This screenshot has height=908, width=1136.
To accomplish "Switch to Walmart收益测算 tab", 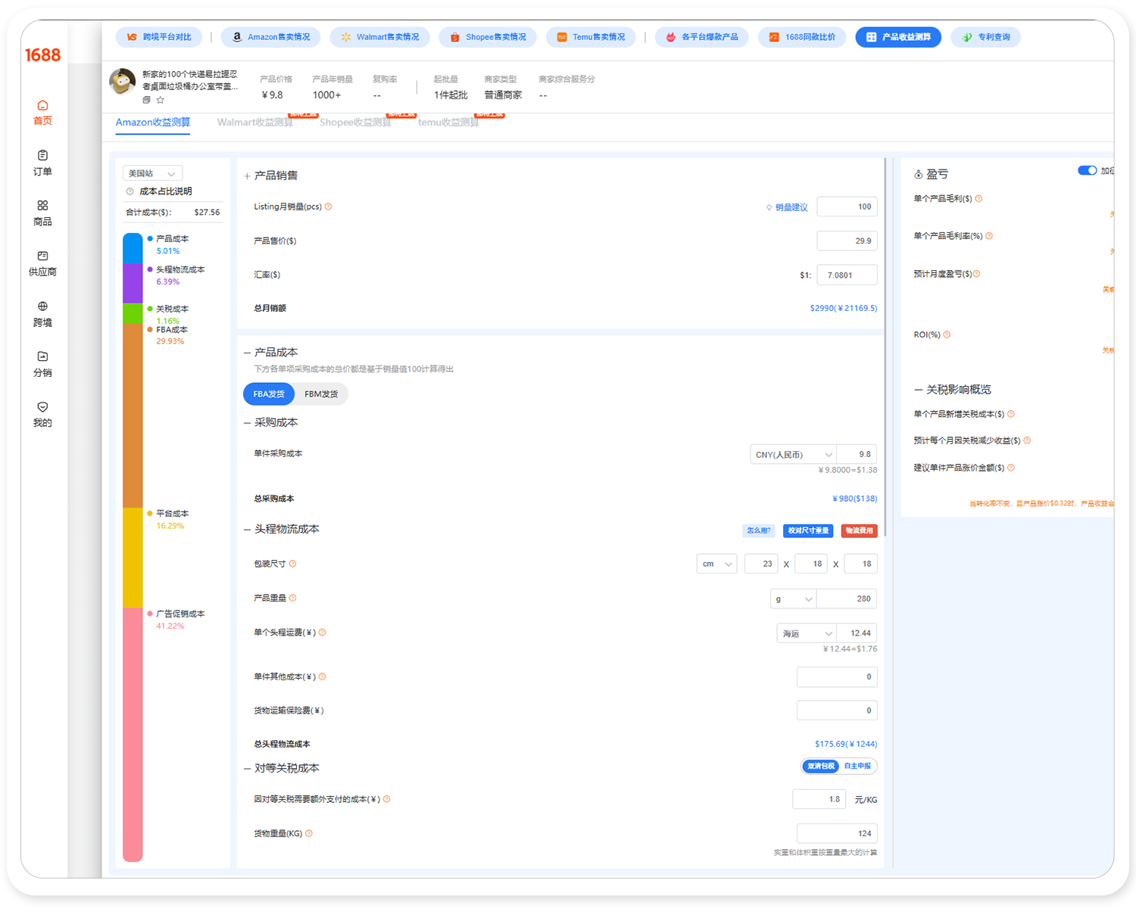I will (254, 123).
